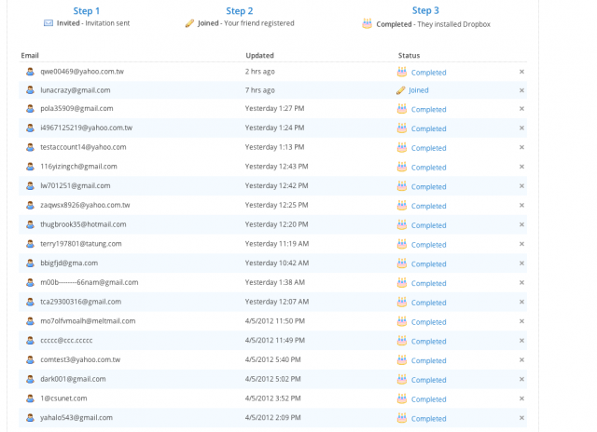Remove lw701251@gmail.com with its X icon
The image size is (597, 432).
point(521,186)
